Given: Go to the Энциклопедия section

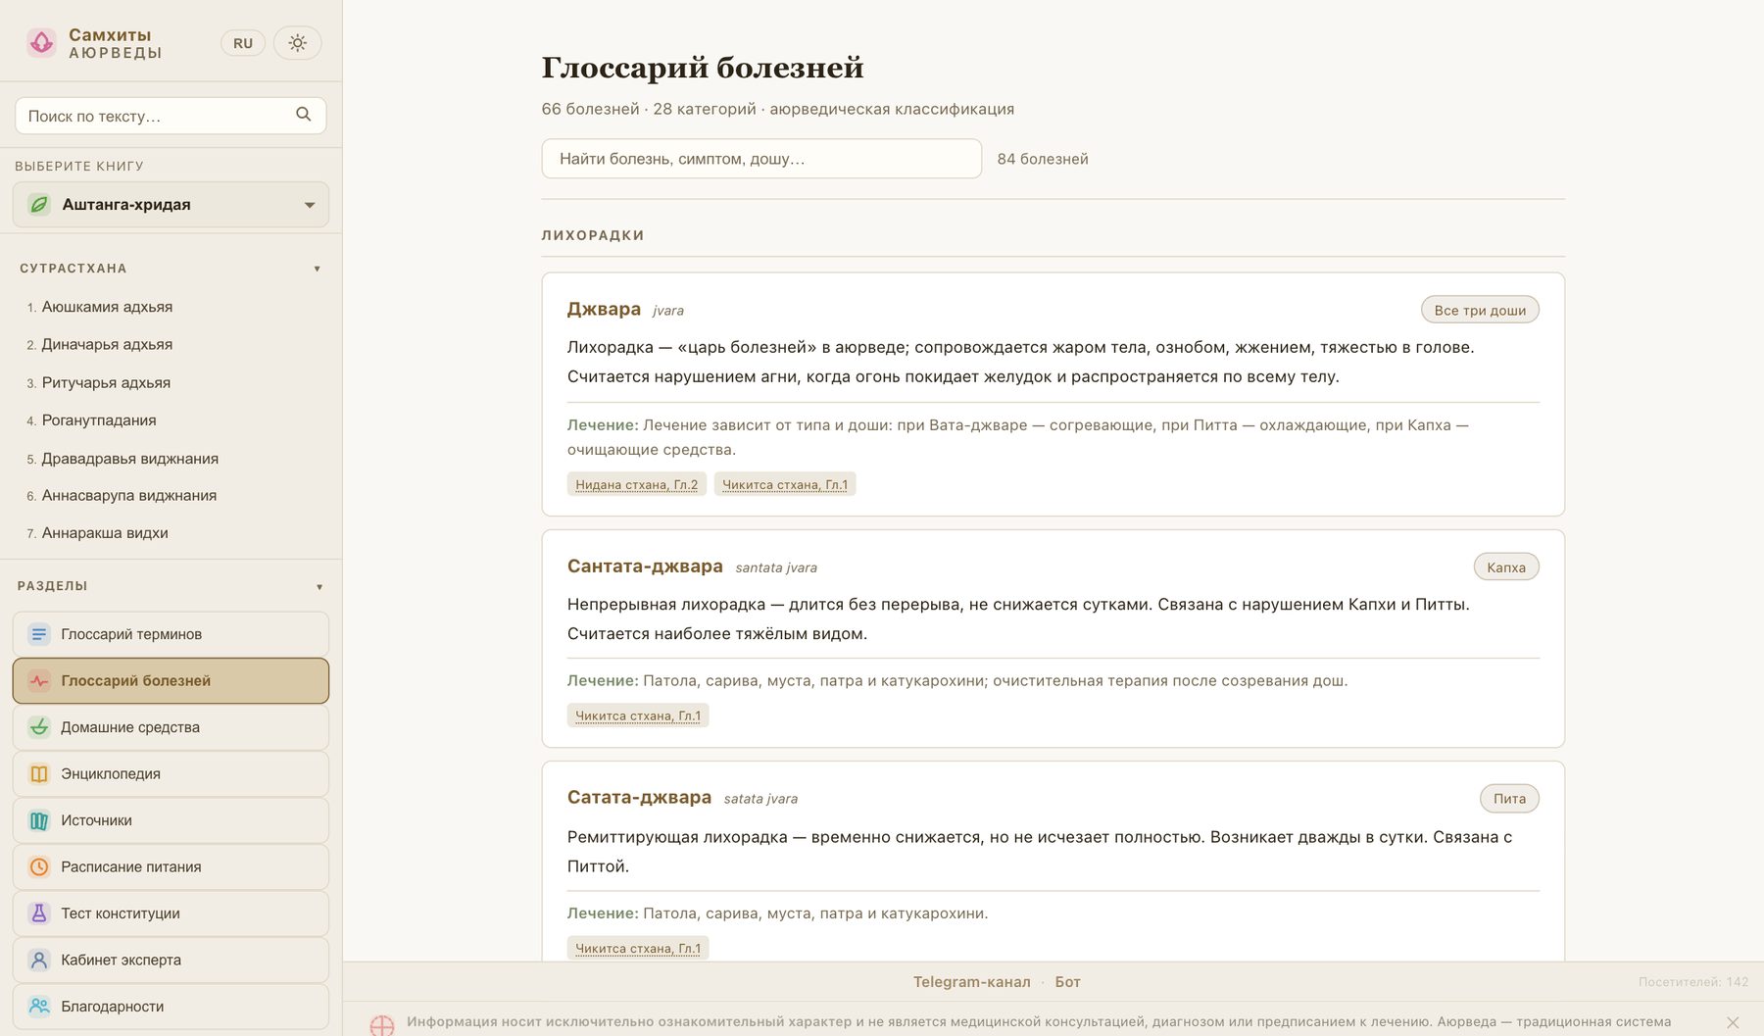Looking at the screenshot, I should click(x=171, y=774).
